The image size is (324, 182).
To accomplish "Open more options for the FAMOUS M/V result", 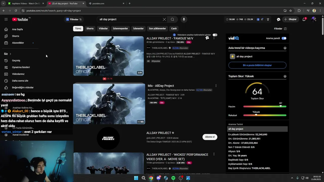I will pyautogui.click(x=214, y=38).
